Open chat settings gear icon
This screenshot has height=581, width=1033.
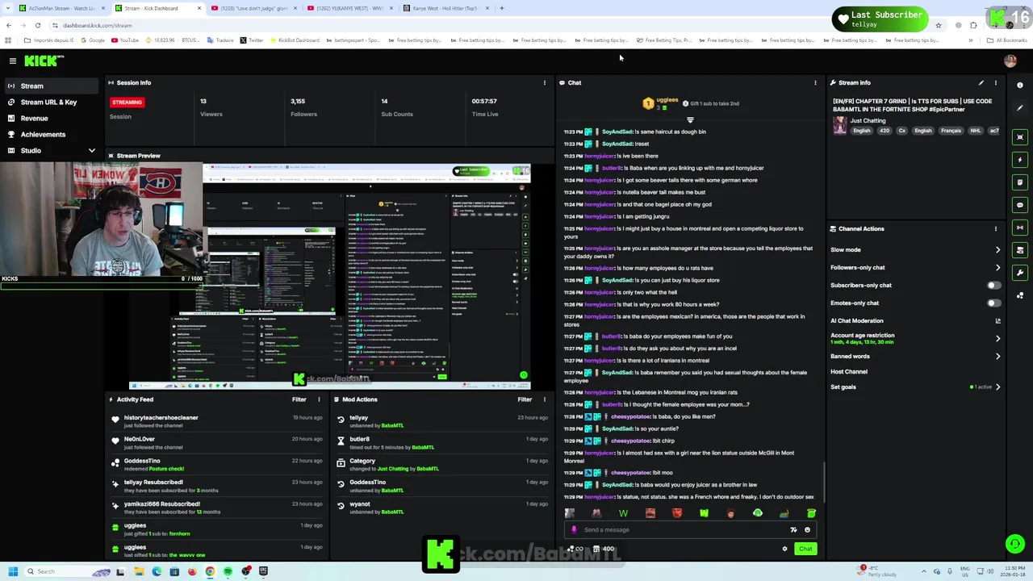point(784,549)
